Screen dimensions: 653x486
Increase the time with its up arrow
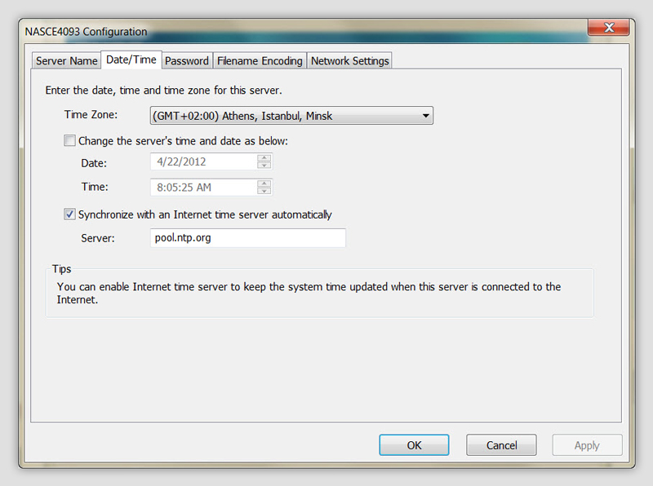pos(264,183)
